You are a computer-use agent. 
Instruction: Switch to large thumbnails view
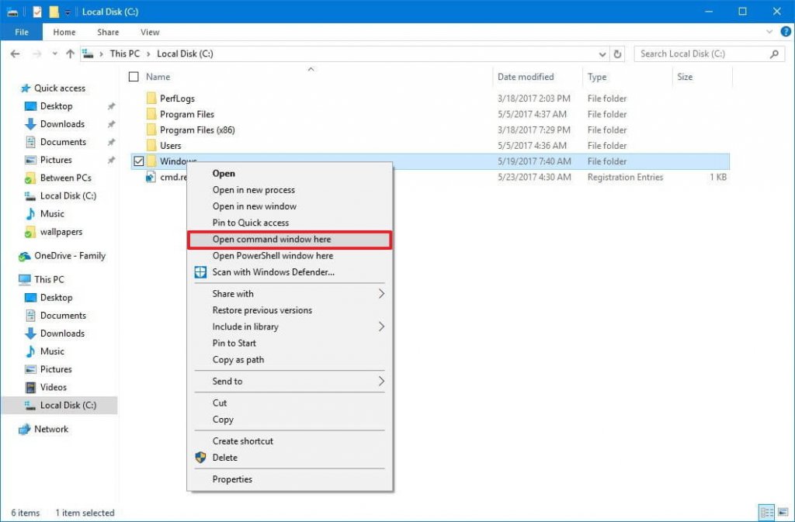[783, 512]
